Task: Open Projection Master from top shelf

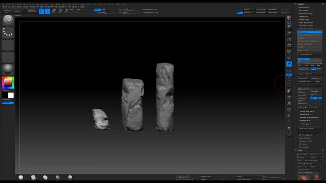Action: coord(8,11)
